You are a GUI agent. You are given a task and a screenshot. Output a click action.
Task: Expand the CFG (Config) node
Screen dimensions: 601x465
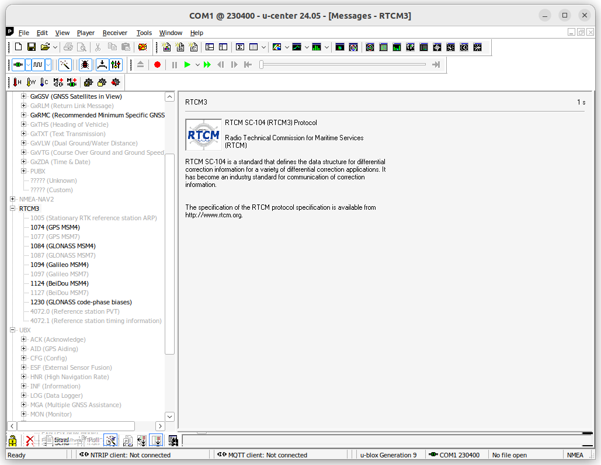pyautogui.click(x=24, y=358)
